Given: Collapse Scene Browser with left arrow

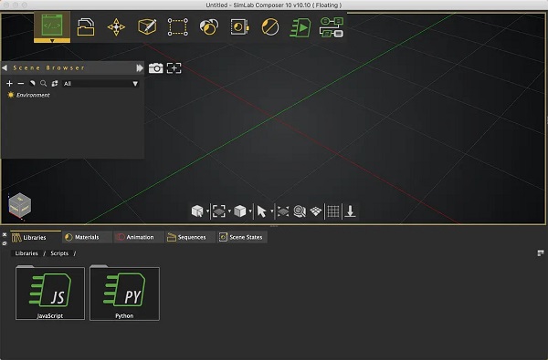Looking at the screenshot, I should 5,67.
